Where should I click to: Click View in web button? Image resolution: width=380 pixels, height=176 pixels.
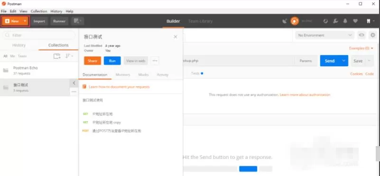click(136, 61)
